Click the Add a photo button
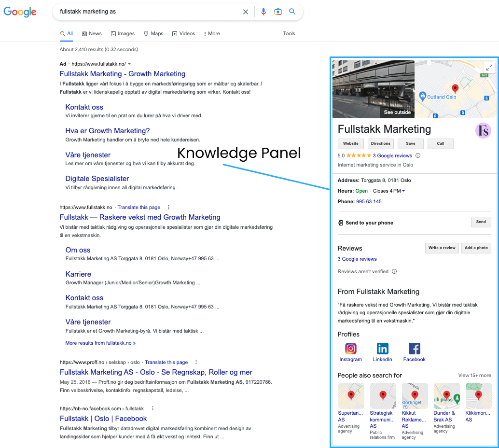Viewport: 499px width, 448px height. pyautogui.click(x=476, y=248)
